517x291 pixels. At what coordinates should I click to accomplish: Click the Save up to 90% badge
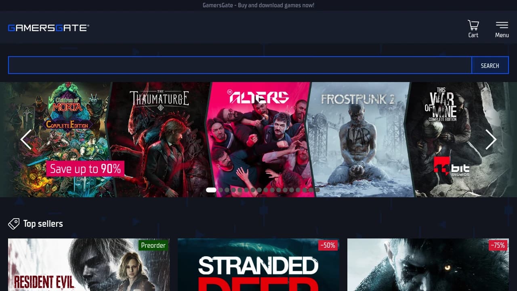[85, 169]
